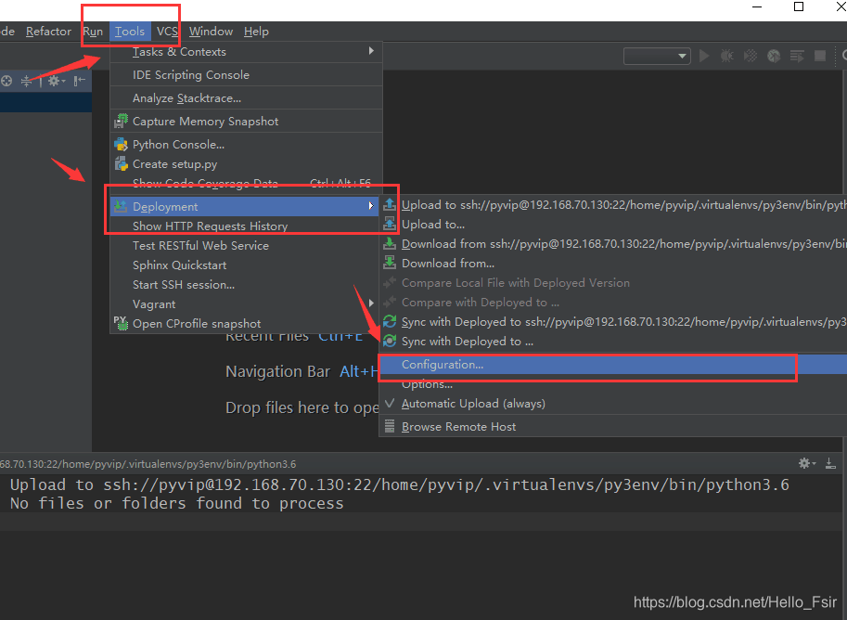Choose Analyze Stacktrace...
The height and width of the screenshot is (620, 847).
click(247, 98)
